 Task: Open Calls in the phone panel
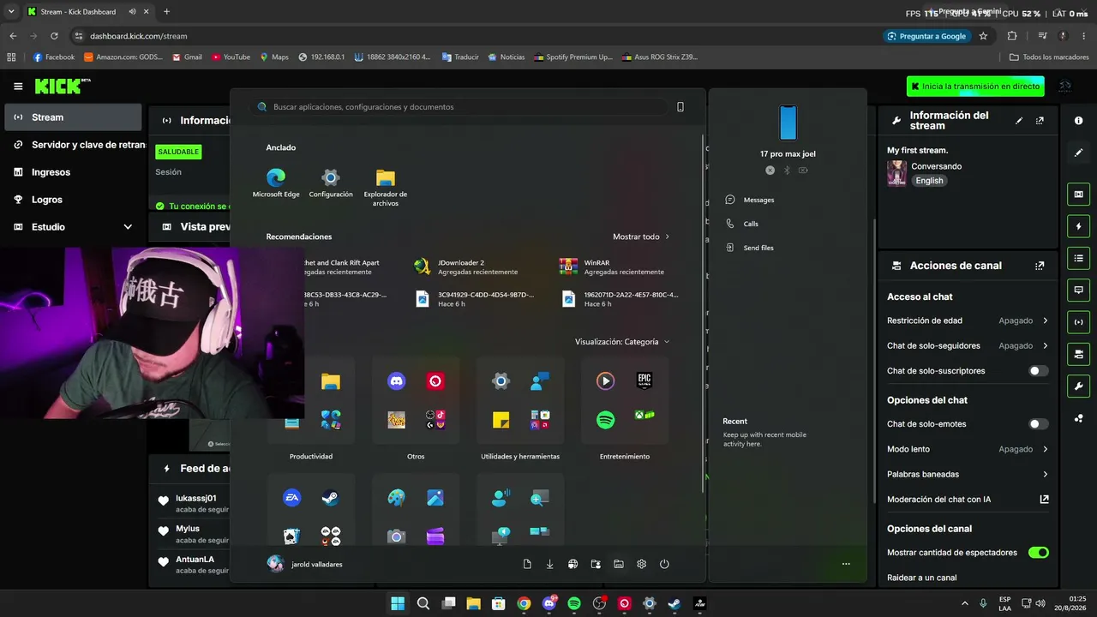[742, 224]
